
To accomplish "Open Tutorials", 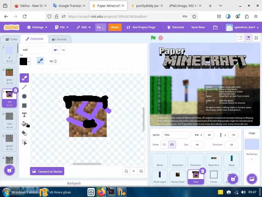I will click(176, 27).
